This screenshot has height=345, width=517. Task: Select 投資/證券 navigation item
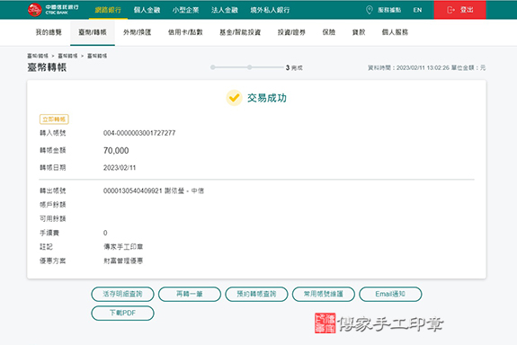point(291,32)
